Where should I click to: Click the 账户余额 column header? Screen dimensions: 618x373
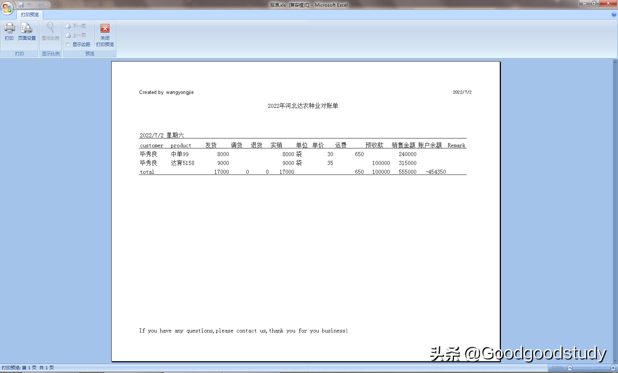coord(430,145)
